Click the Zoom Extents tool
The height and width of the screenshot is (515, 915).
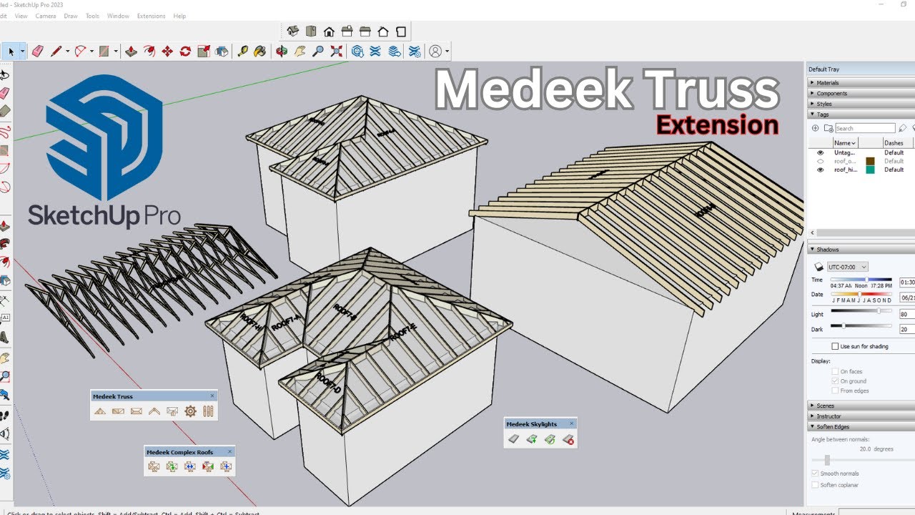click(x=336, y=51)
